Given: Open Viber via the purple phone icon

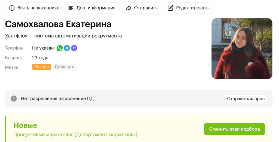Looking at the screenshot, I should (x=74, y=48).
